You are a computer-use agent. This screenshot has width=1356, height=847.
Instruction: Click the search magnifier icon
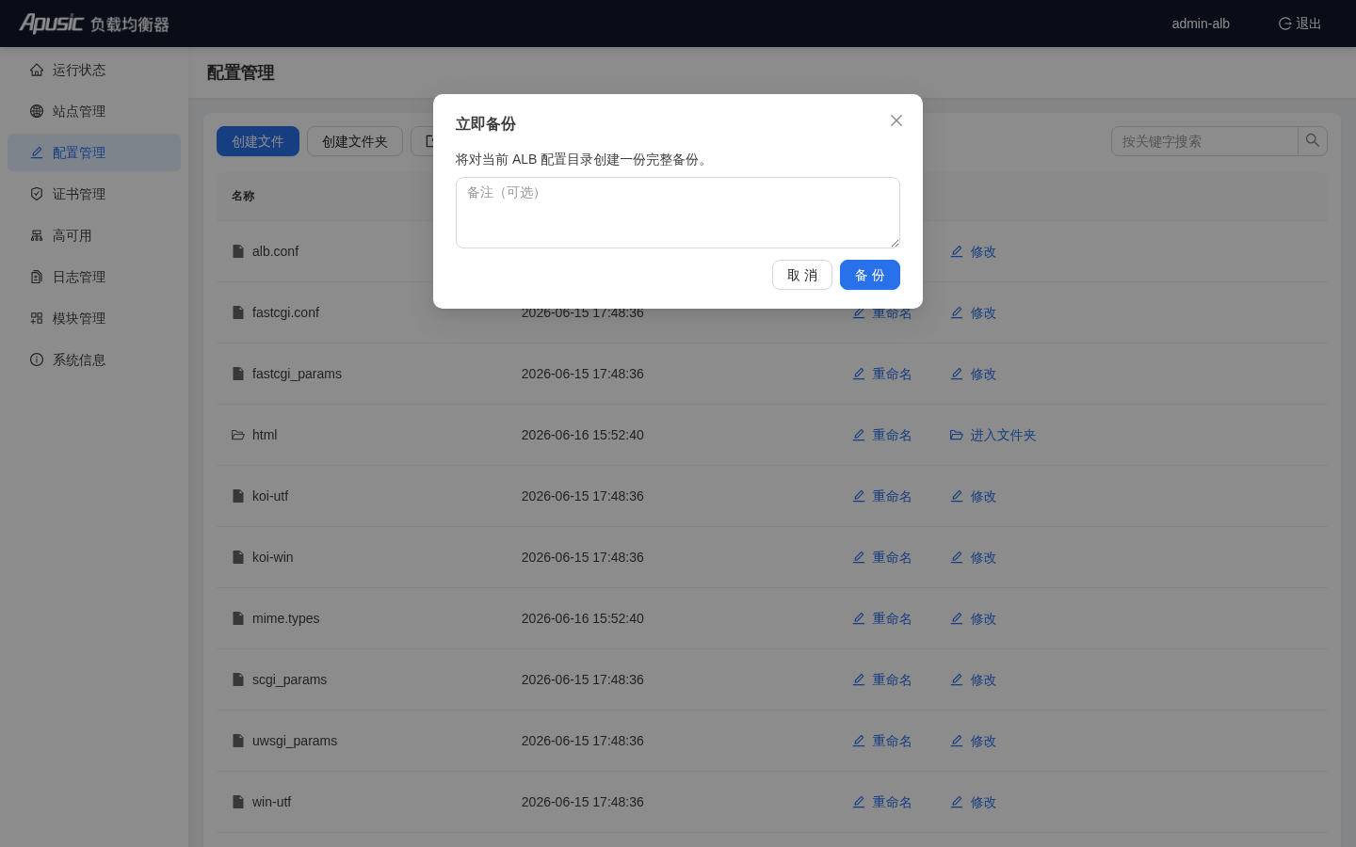[1313, 141]
